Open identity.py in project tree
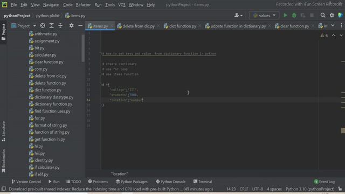Screen dimensions: 345x194 (44, 161)
